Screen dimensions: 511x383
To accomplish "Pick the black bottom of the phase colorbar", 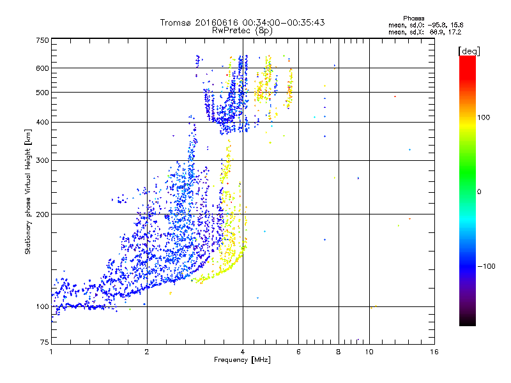I will coord(468,322).
